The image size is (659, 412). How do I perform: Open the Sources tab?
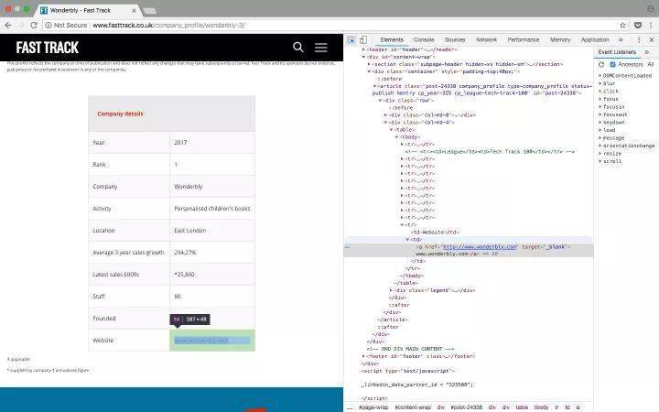point(455,40)
